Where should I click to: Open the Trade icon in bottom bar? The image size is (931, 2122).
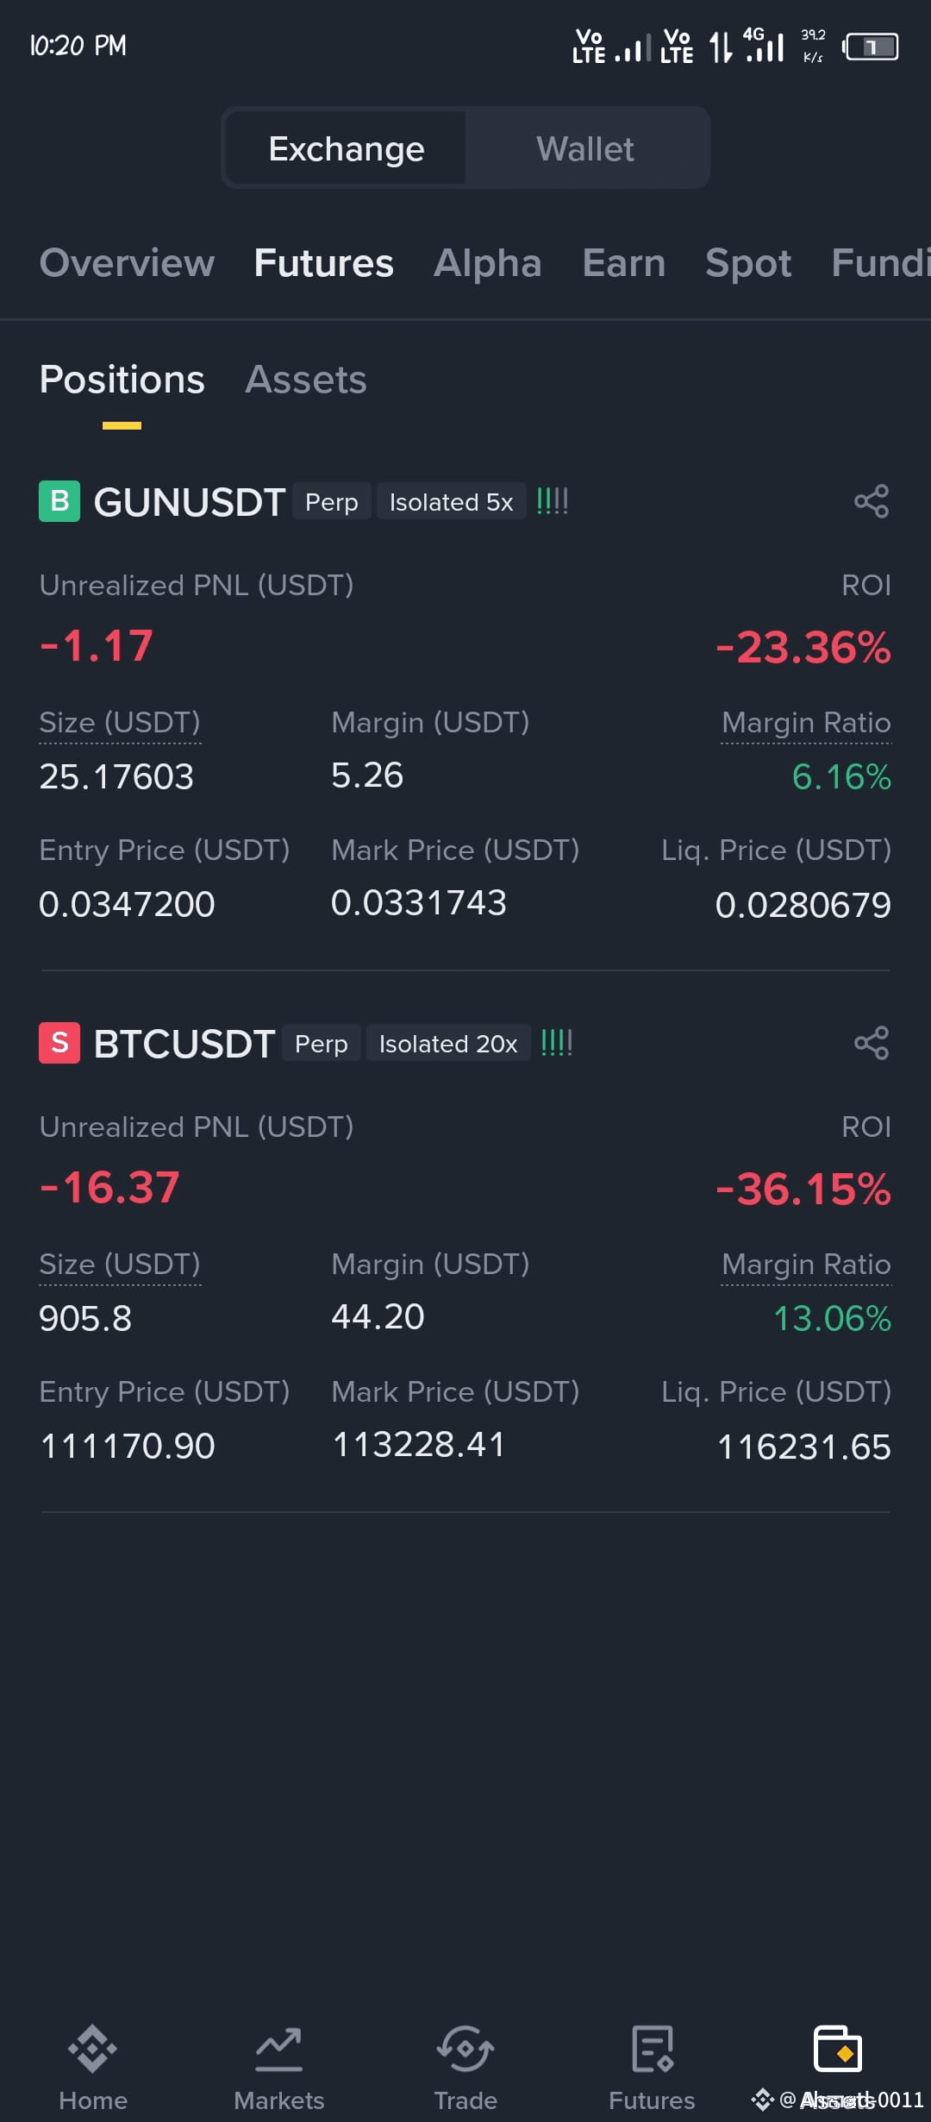pyautogui.click(x=465, y=2049)
